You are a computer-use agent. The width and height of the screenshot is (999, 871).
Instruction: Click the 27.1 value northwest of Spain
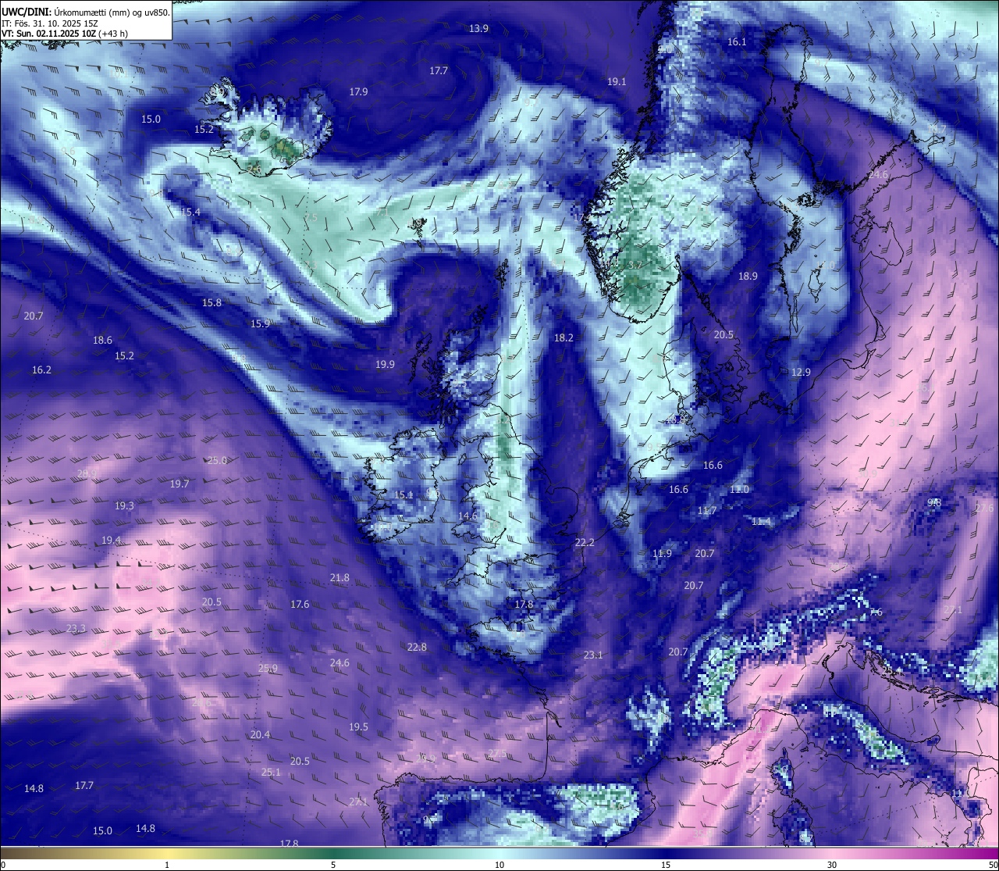tap(358, 801)
